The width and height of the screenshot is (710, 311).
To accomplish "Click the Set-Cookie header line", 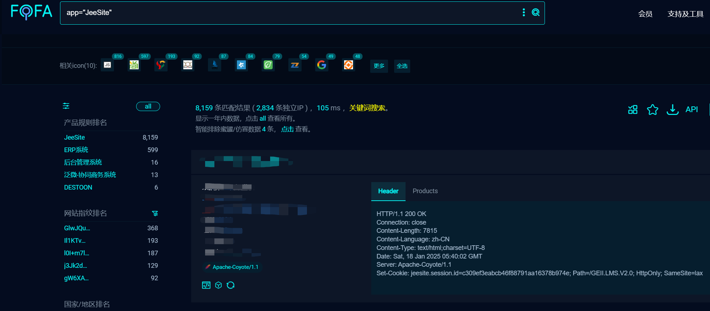I will 540,273.
